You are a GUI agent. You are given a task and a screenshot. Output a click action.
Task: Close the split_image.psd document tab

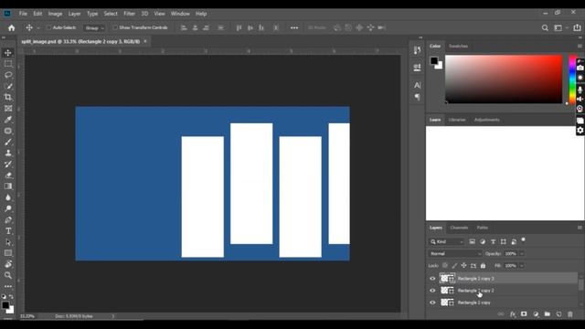click(x=145, y=41)
